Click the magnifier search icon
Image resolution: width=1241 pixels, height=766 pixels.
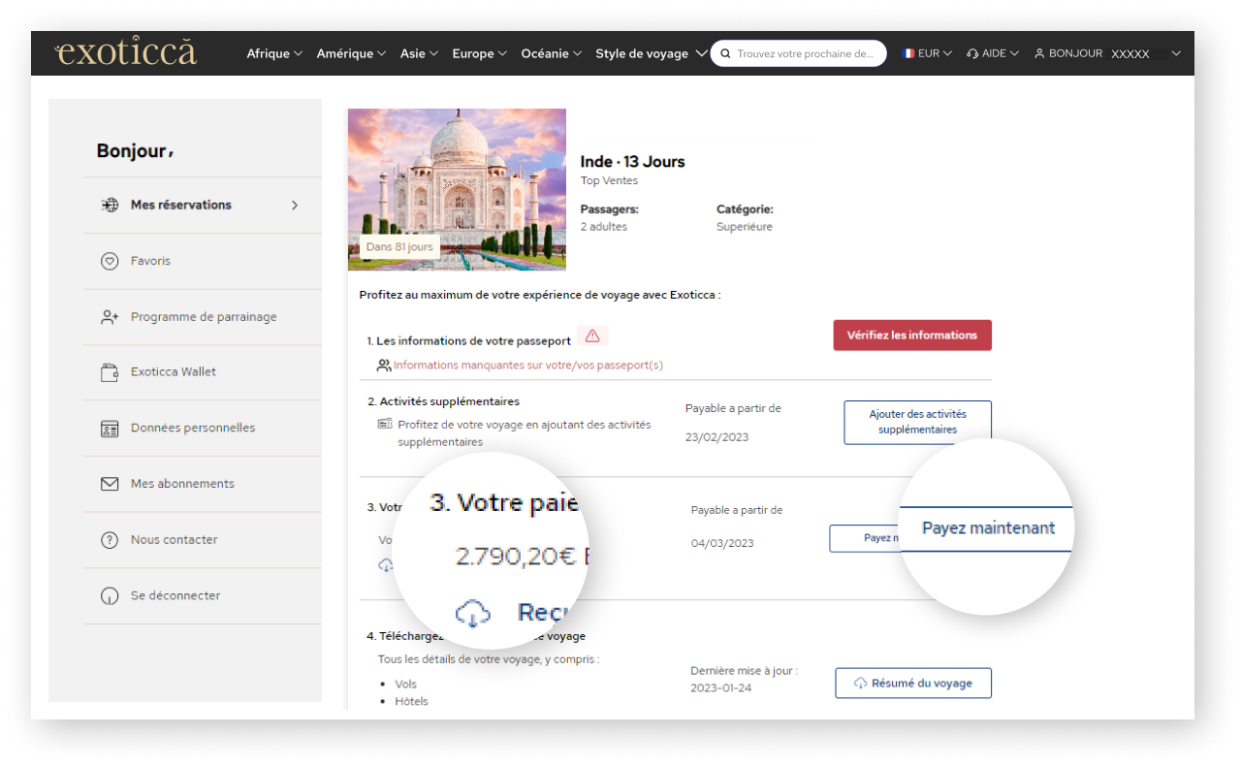click(725, 54)
